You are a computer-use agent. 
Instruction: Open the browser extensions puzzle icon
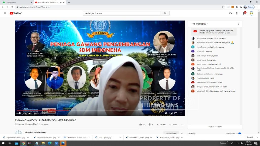point(237,7)
